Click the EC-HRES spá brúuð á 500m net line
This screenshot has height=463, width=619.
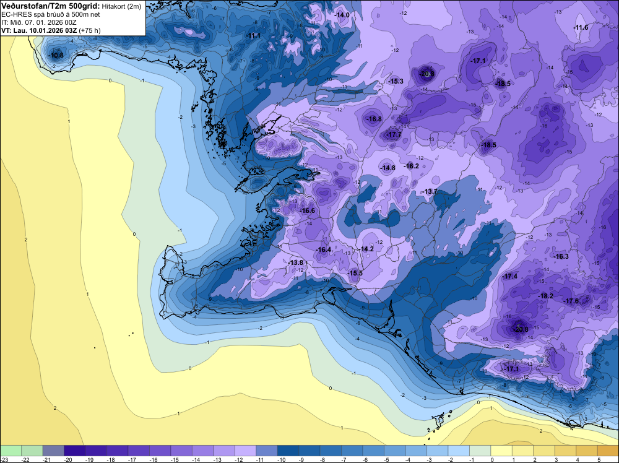(x=51, y=14)
